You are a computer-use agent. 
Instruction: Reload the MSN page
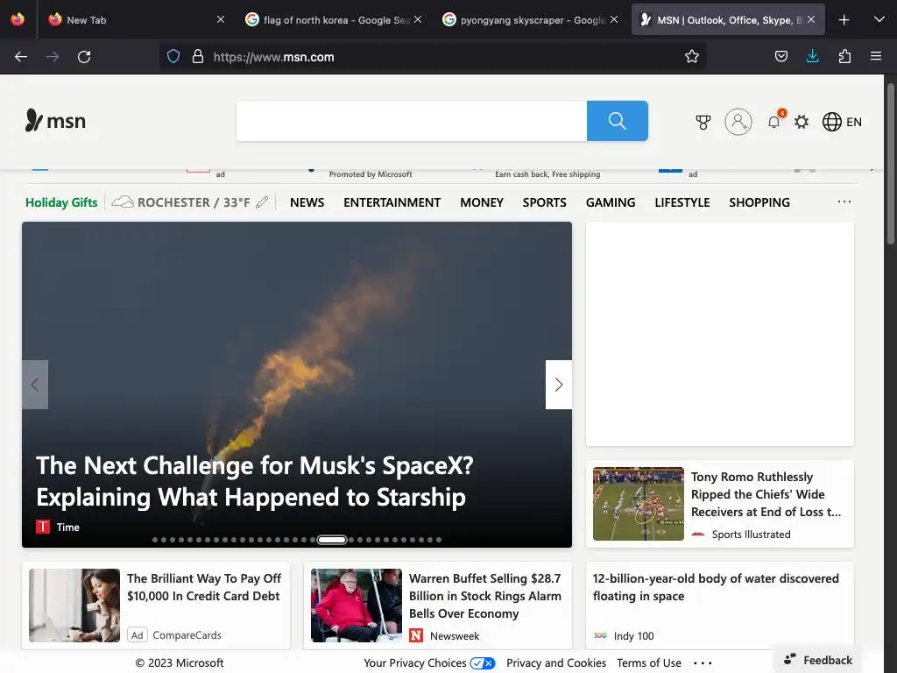tap(84, 57)
